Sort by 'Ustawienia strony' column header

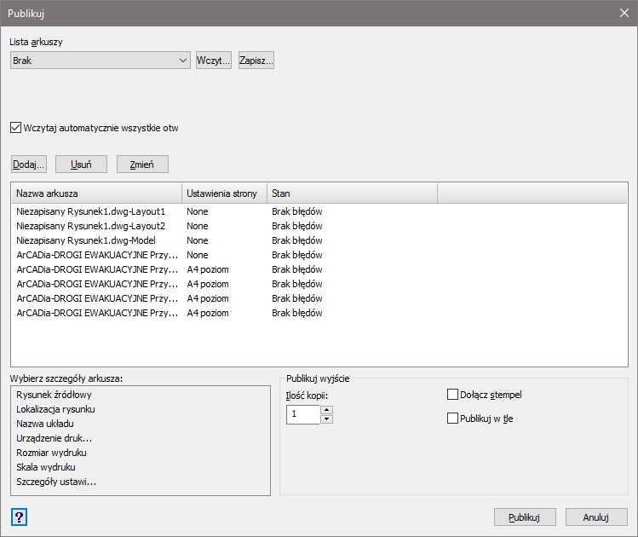pos(224,193)
